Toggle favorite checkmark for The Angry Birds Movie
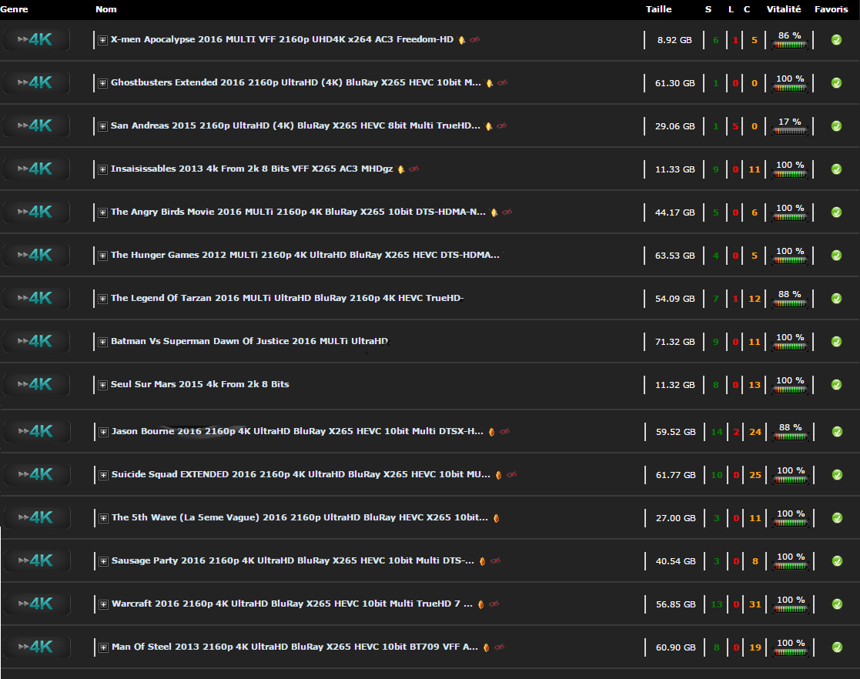This screenshot has width=860, height=679. click(836, 212)
